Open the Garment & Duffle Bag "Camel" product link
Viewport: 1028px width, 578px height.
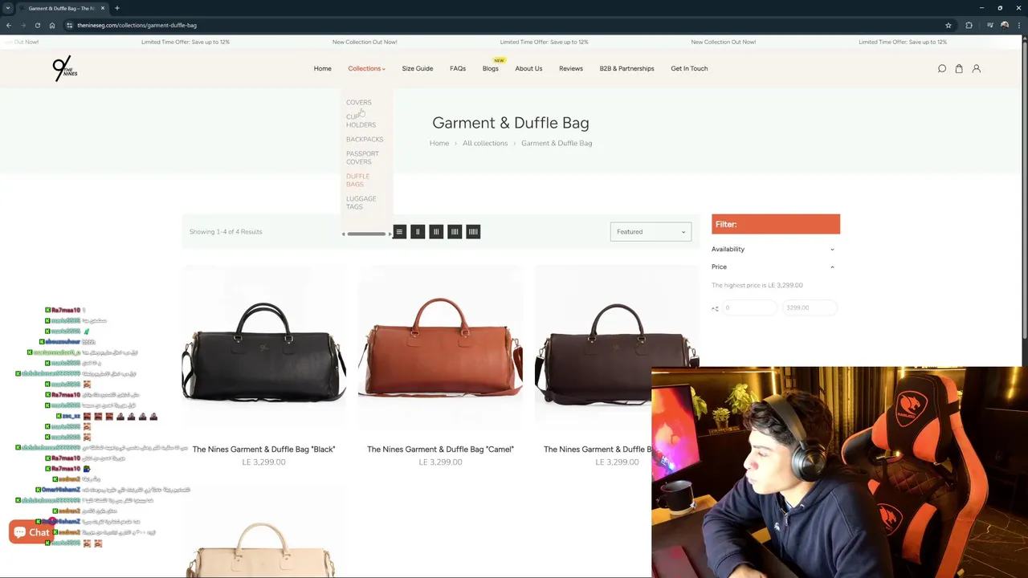point(440,450)
